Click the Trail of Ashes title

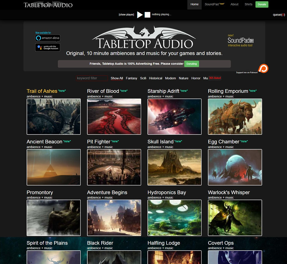[x=42, y=91]
